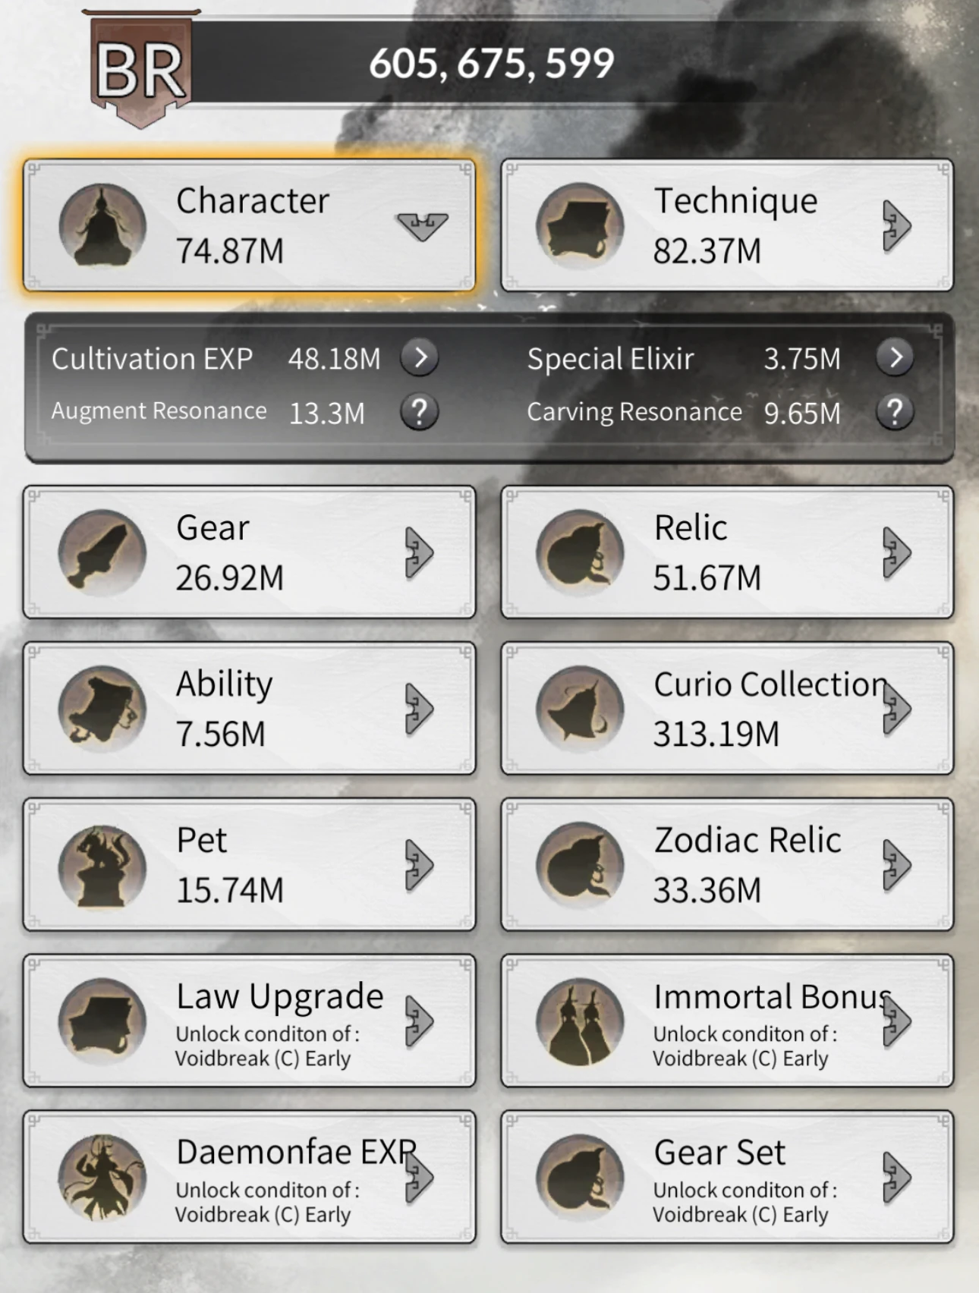Screen dimensions: 979x1293
Task: Open Technique panel arrow
Action: click(896, 226)
